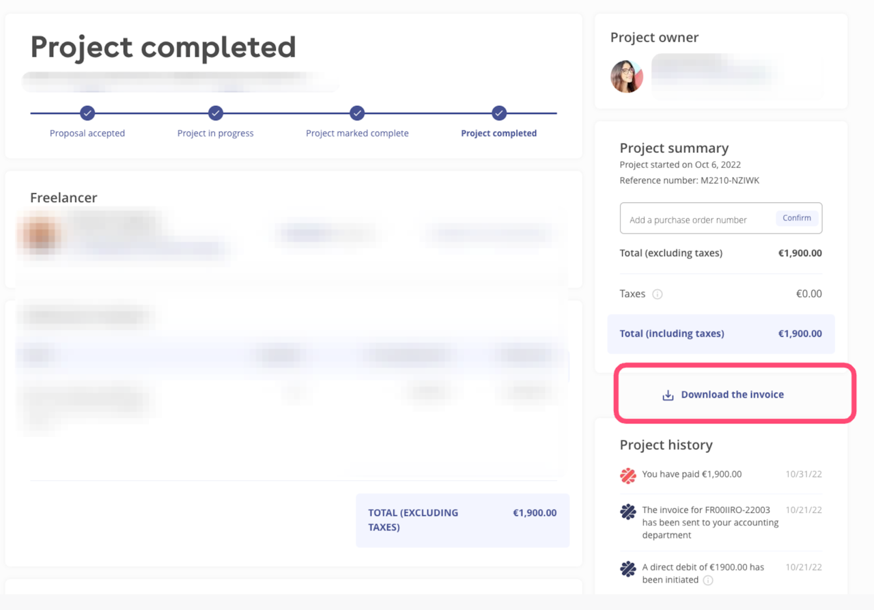Click the Proposal accepted checkmark circle

(87, 113)
